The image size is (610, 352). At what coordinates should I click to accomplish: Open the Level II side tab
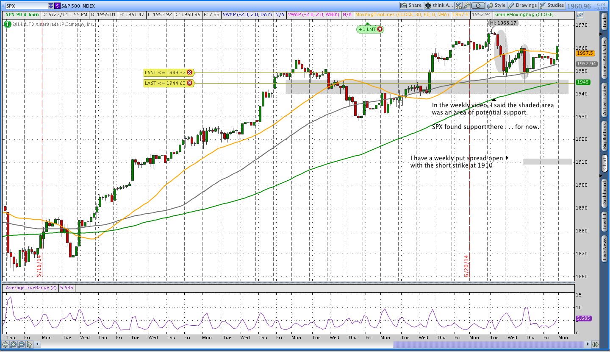pos(604,222)
